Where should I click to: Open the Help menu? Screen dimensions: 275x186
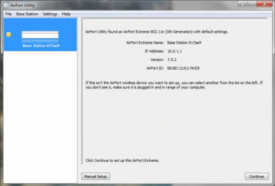pyautogui.click(x=66, y=14)
